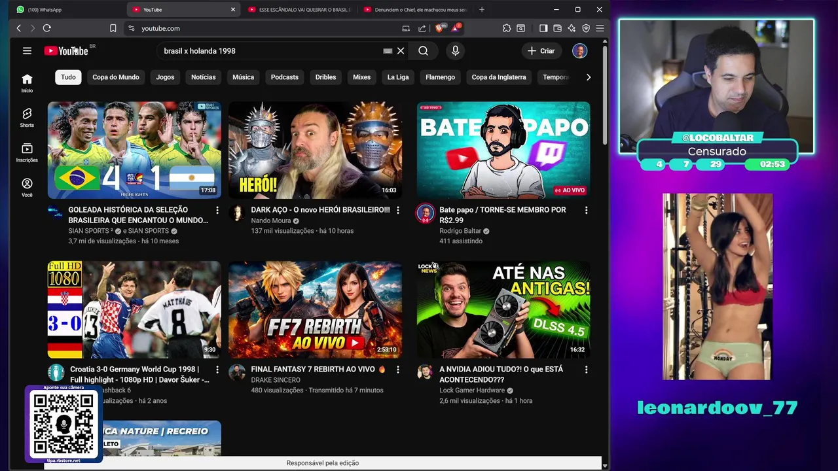Toggle the browser sidebar panel icon

pyautogui.click(x=543, y=28)
